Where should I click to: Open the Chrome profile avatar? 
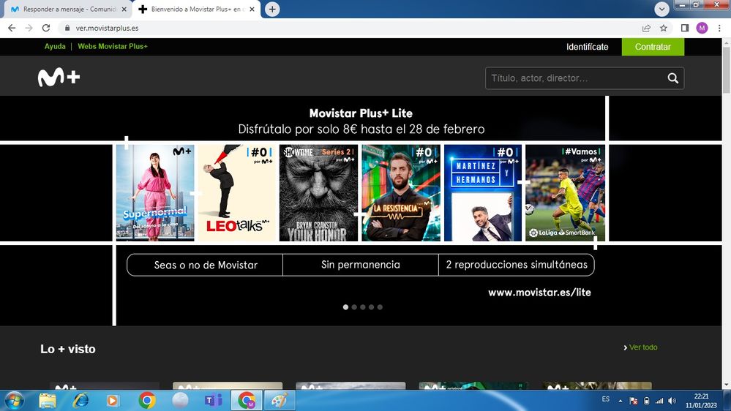[702, 28]
